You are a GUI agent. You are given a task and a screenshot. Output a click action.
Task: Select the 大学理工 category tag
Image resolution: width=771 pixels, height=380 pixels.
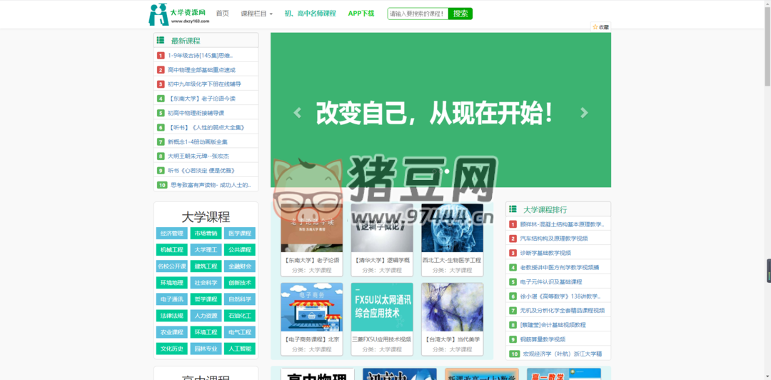click(206, 249)
